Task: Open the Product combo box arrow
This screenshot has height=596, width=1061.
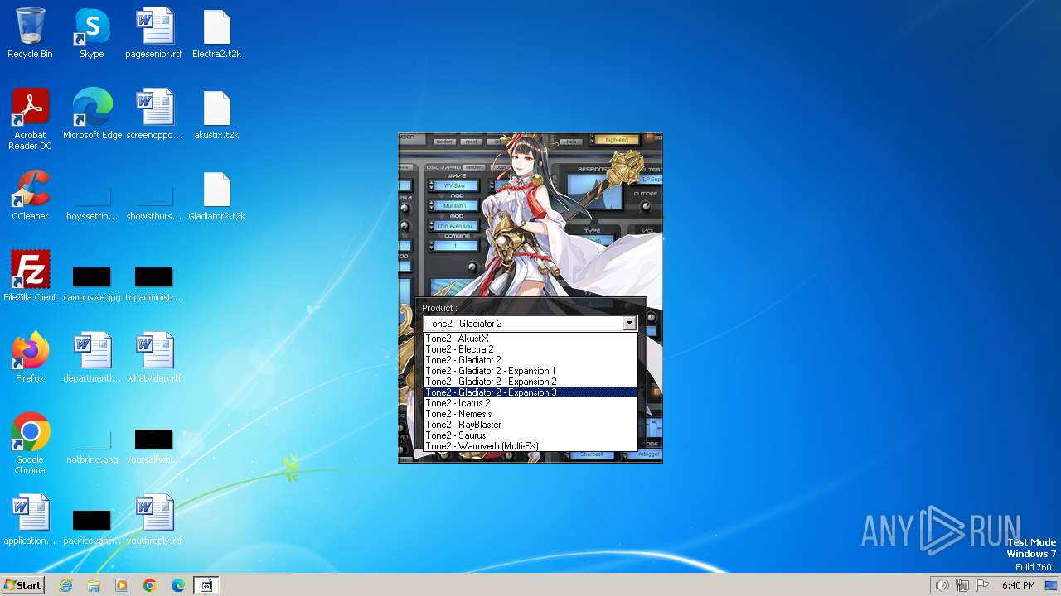Action: tap(629, 324)
